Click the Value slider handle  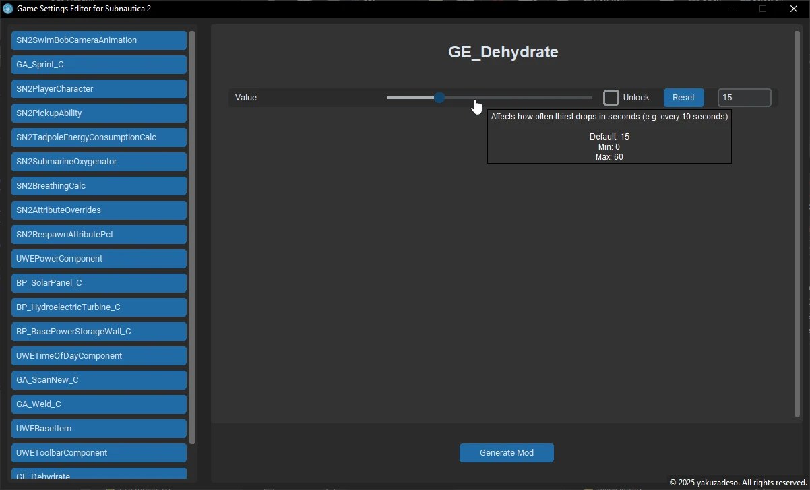(x=439, y=98)
